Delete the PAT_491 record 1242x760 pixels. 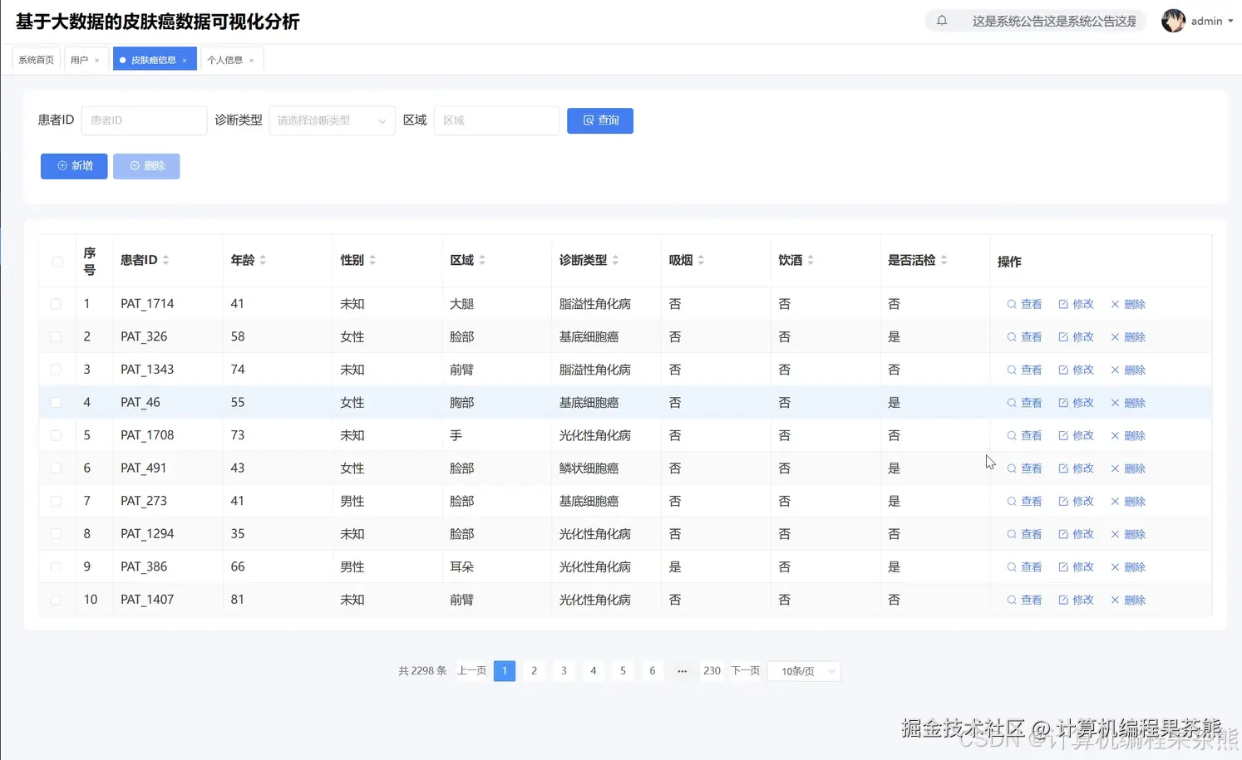pos(1128,468)
